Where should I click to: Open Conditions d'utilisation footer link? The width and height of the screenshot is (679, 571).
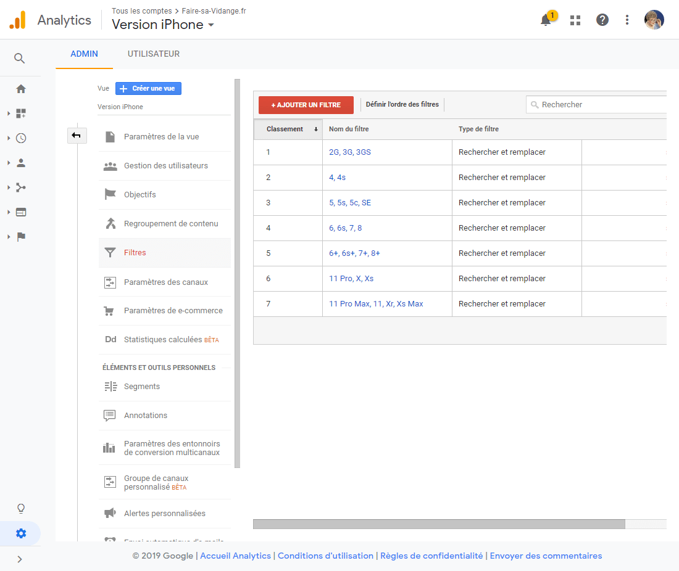(x=325, y=556)
